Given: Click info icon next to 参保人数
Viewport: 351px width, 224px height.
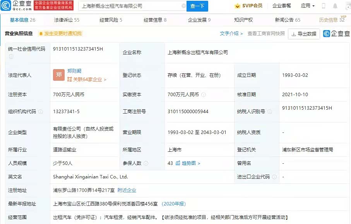Looking at the screenshot, I should tap(146, 163).
